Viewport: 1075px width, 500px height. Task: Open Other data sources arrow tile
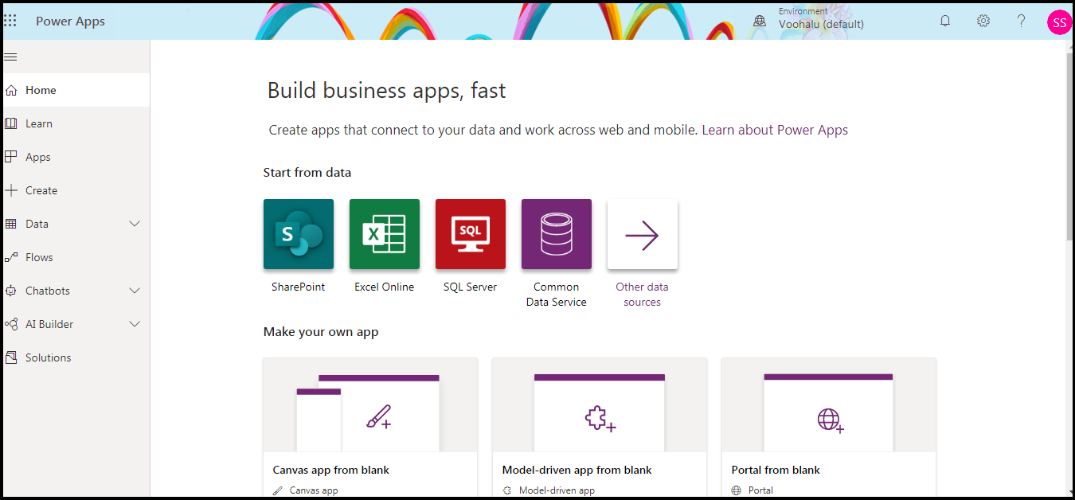643,234
